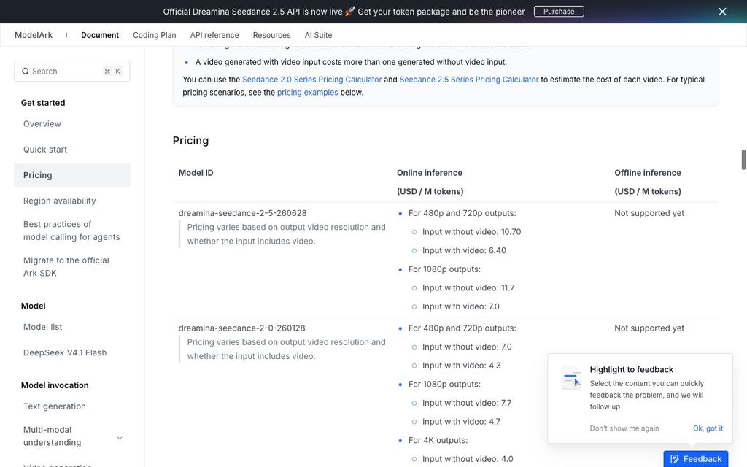Viewport: 747px width, 467px height.
Task: Open Seedance 2.5 Series Pricing Calculator link
Action: point(469,80)
